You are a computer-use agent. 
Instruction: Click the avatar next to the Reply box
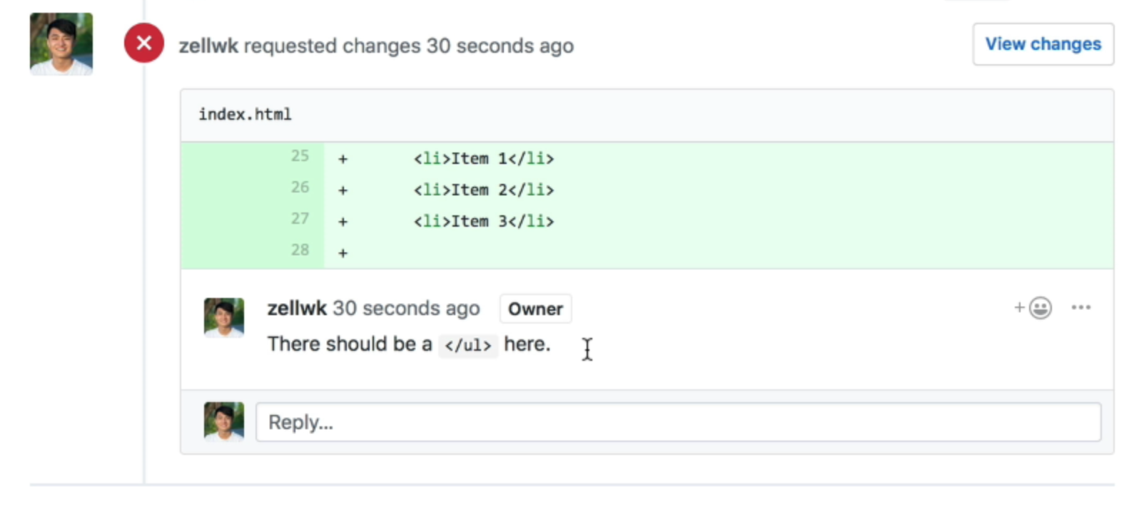(x=223, y=422)
